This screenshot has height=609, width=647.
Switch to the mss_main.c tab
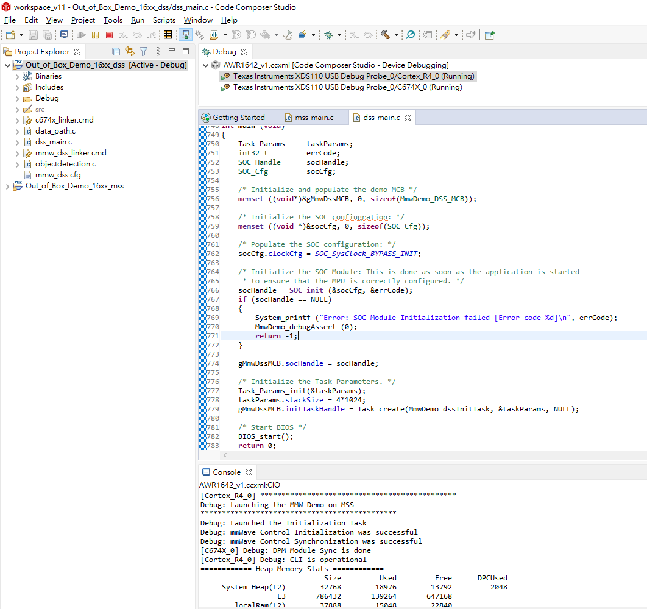coord(315,117)
